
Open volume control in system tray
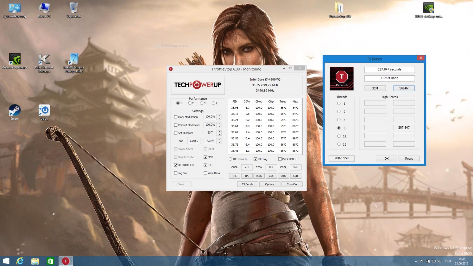440,261
